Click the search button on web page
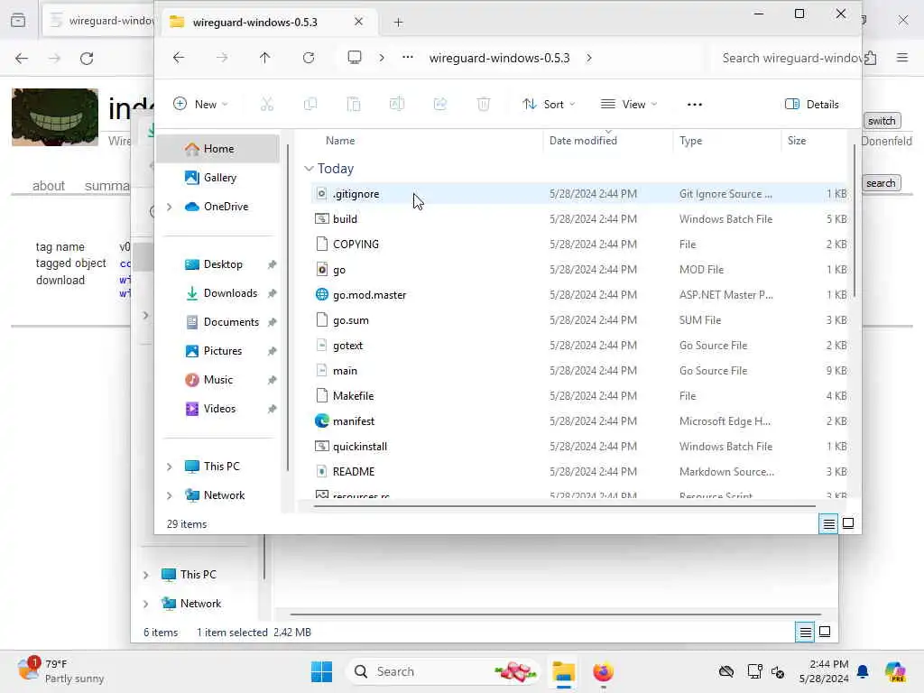Viewport: 924px width, 693px height. (x=881, y=183)
